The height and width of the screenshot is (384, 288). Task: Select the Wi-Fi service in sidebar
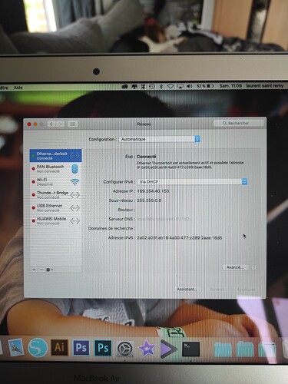[56, 182]
